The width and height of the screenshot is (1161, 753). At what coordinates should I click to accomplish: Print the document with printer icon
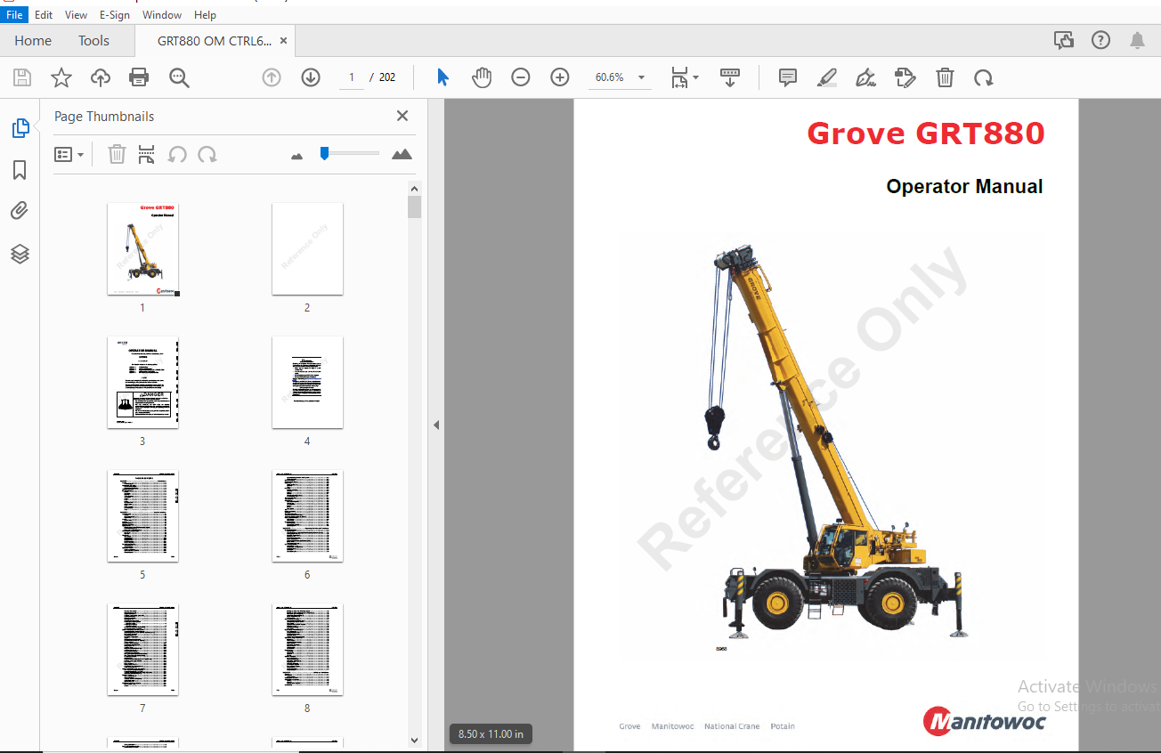[x=139, y=77]
